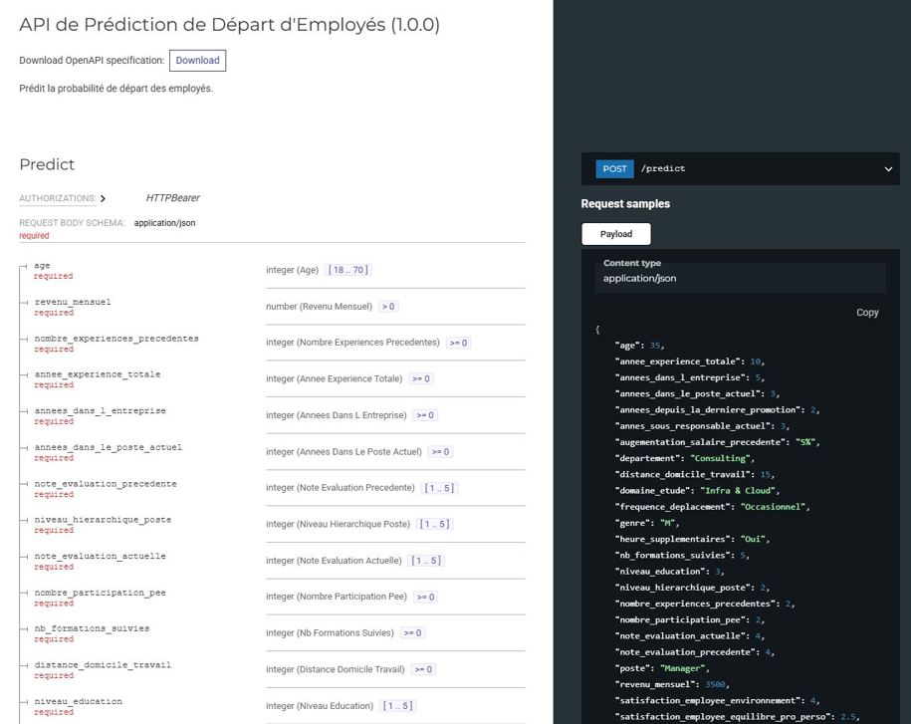
Task: Click the HTTPBearer authorization text
Action: [x=172, y=198]
